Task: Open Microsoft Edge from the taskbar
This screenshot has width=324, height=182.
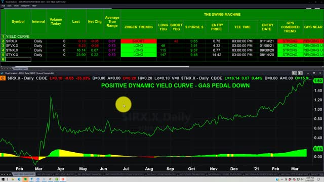Action: point(19,179)
